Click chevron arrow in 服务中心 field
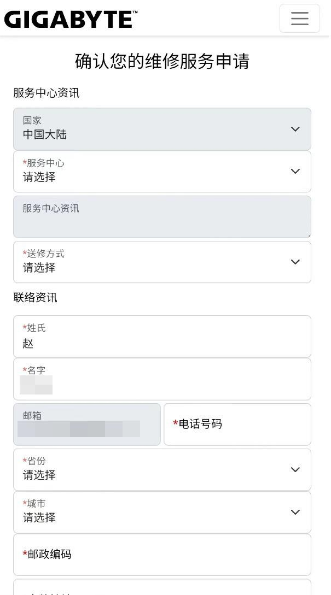The height and width of the screenshot is (595, 331). (x=295, y=171)
